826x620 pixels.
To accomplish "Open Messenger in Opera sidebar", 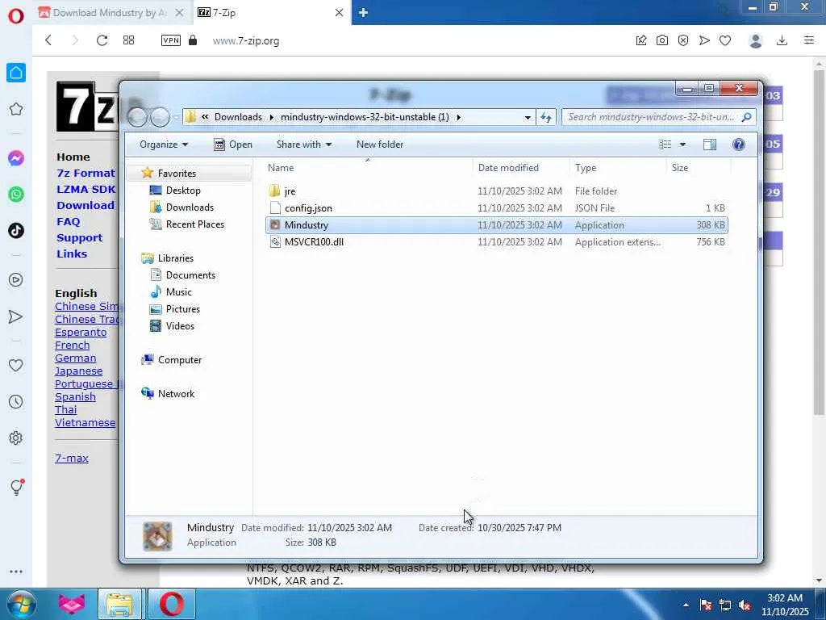I will (16, 158).
